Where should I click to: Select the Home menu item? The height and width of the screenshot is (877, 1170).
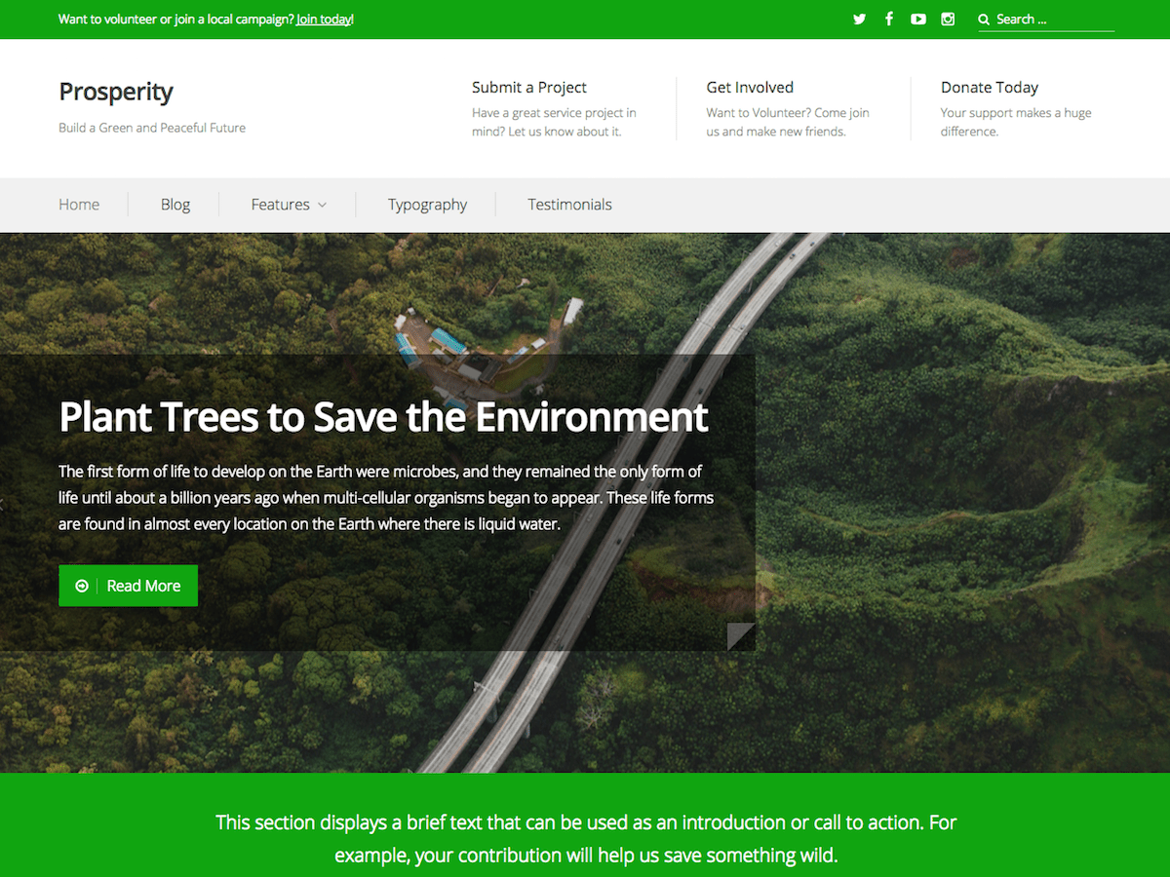(x=79, y=205)
